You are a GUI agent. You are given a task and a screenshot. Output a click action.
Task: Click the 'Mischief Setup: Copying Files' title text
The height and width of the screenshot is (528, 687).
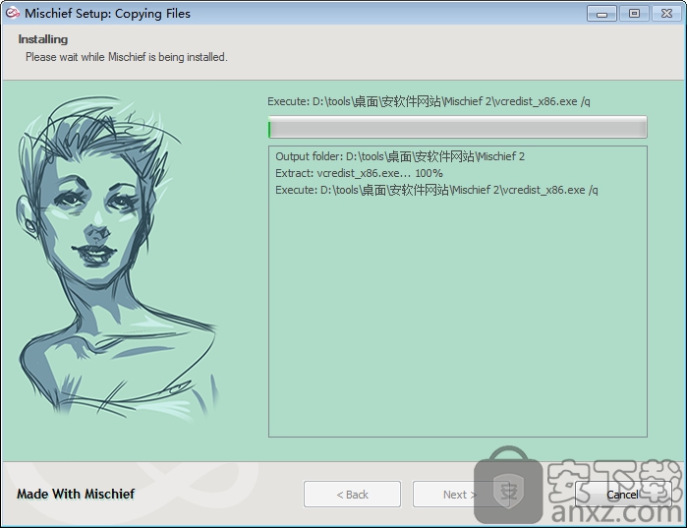107,14
